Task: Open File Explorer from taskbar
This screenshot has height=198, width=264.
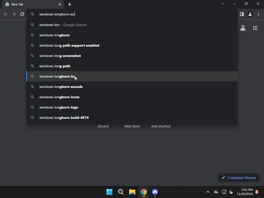Action: 132,192
